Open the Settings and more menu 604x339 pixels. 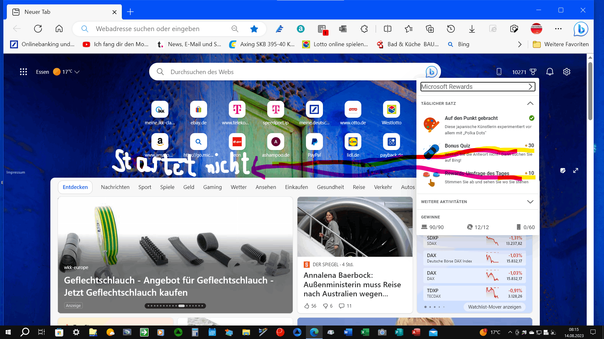click(558, 29)
